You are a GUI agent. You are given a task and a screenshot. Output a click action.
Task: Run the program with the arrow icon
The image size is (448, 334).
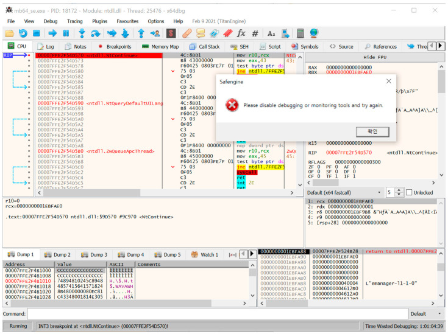pyautogui.click(x=52, y=33)
